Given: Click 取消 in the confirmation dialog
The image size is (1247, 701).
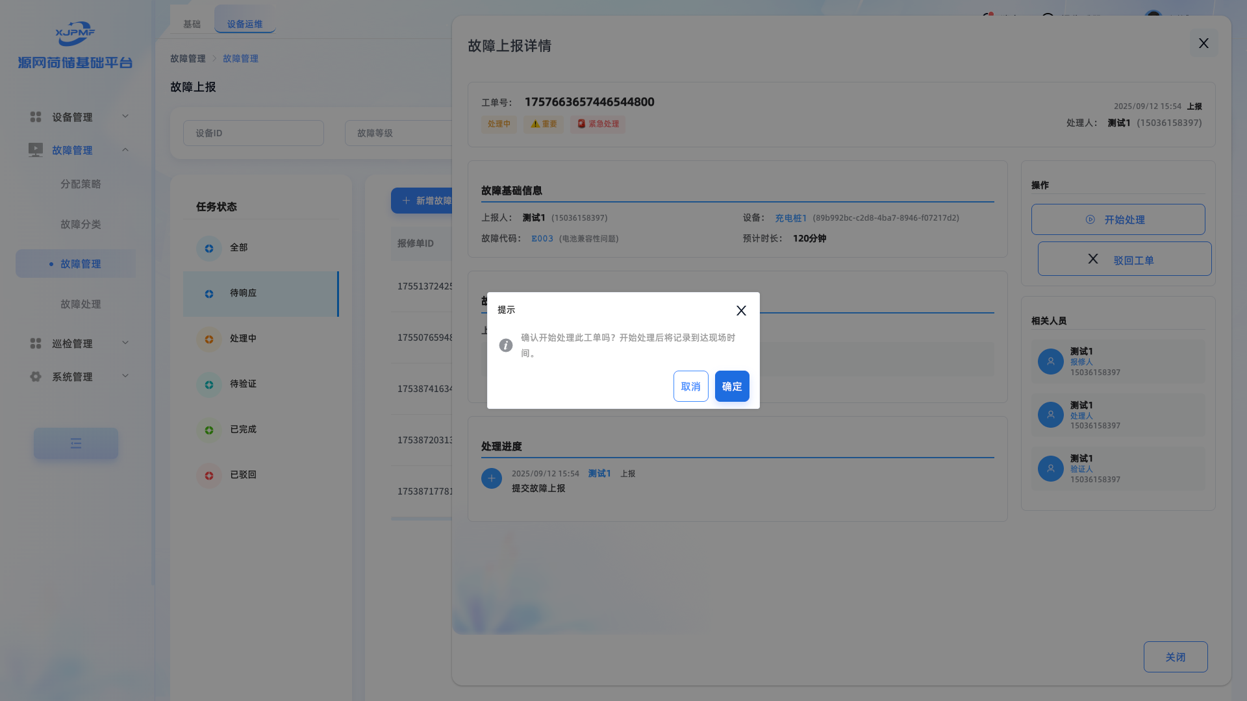Looking at the screenshot, I should (x=690, y=386).
